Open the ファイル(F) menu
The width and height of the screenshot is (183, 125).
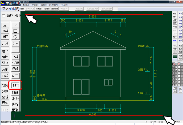tap(9, 9)
